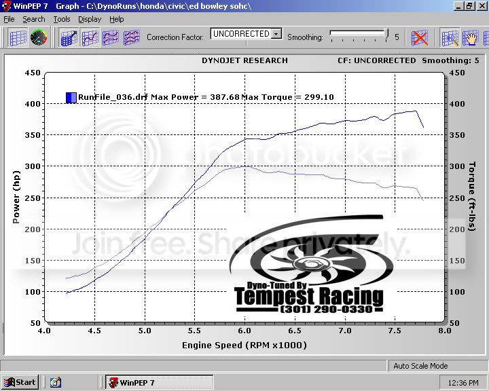
Task: Click the Engine Speed (RPM x1000) label
Action: point(244,345)
